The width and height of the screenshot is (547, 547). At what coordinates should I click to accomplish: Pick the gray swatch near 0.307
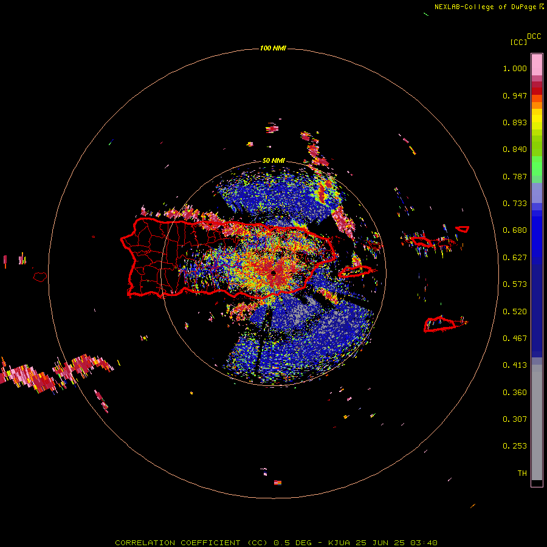click(537, 422)
